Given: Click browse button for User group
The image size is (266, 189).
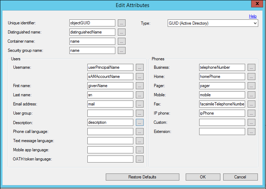Looking at the screenshot, I should [140, 113].
